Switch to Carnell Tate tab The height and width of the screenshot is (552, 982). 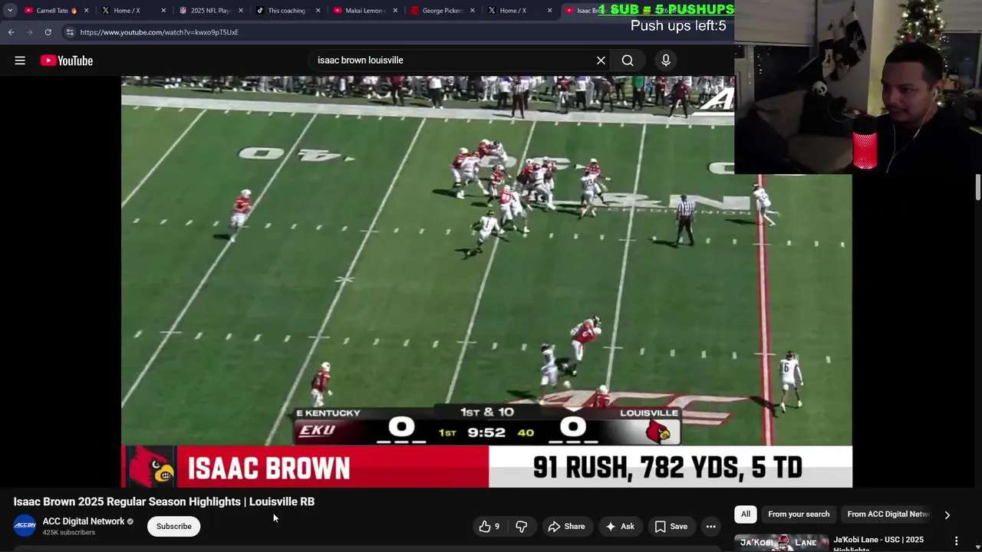[x=52, y=11]
